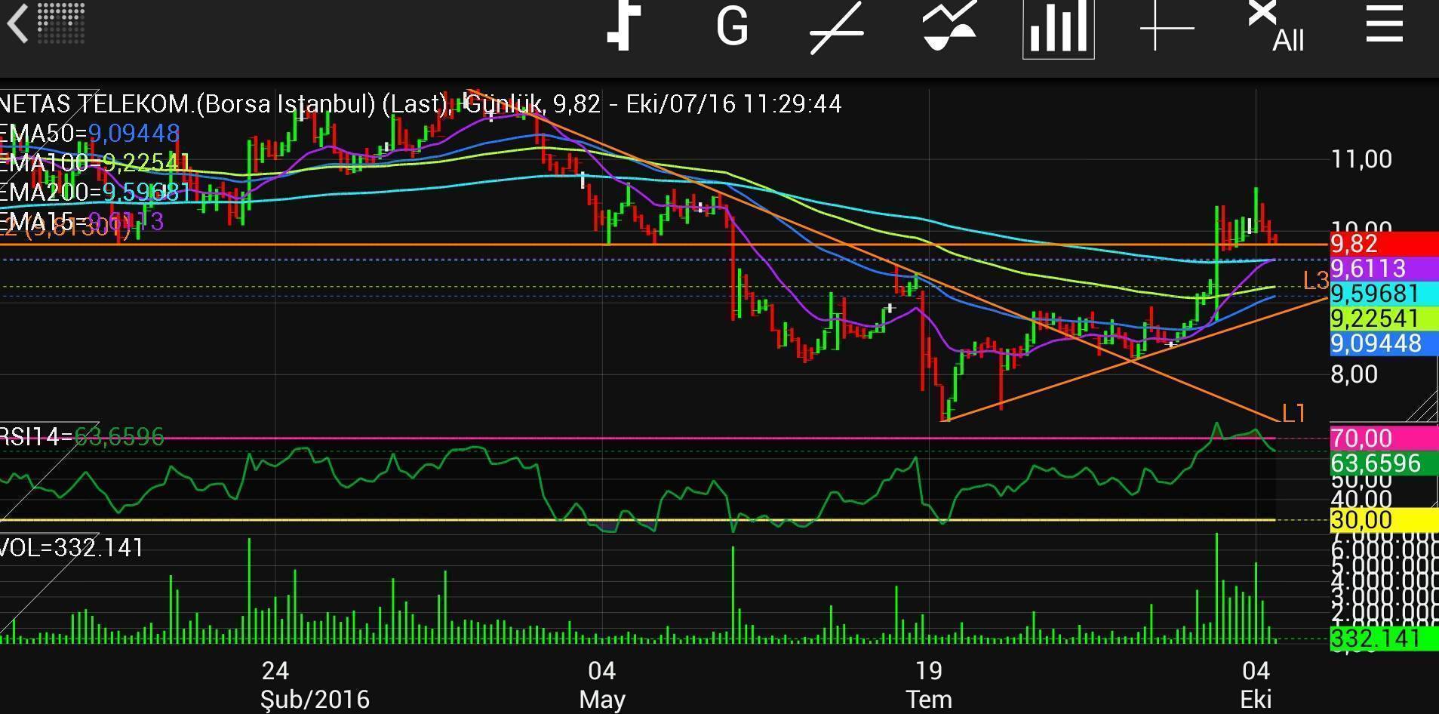Screen dimensions: 1439x714
Task: Open the step-shaped chart type icon
Action: tap(624, 26)
